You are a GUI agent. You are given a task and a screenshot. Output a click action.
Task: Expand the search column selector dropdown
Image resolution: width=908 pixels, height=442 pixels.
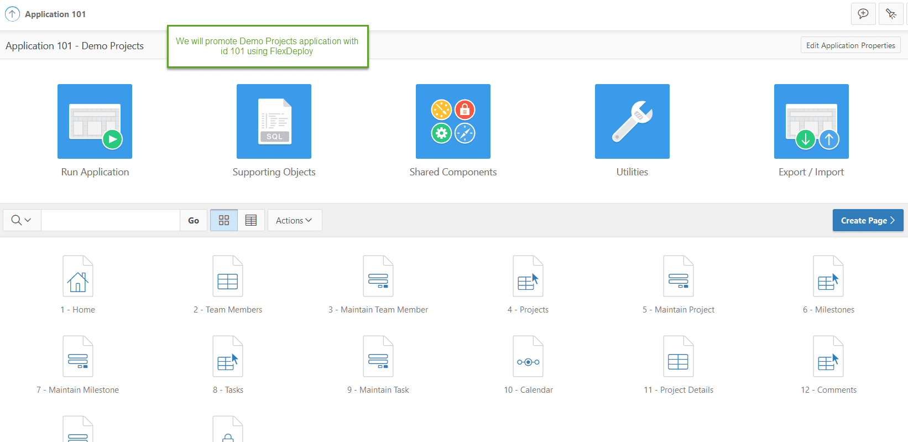[22, 220]
